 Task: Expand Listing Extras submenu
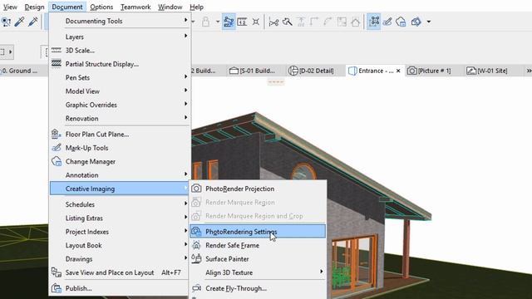click(x=120, y=218)
